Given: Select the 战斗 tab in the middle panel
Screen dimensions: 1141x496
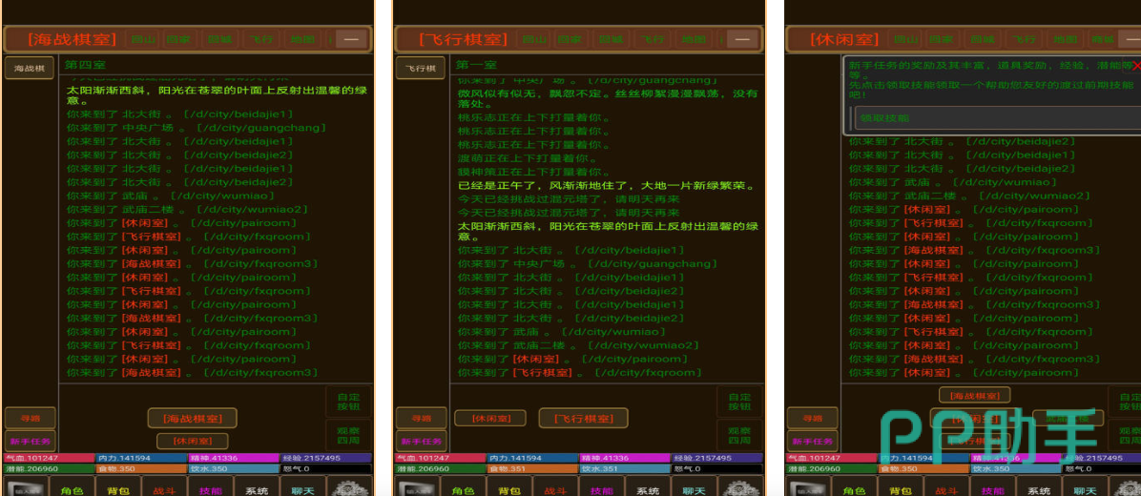Looking at the screenshot, I should [x=555, y=490].
